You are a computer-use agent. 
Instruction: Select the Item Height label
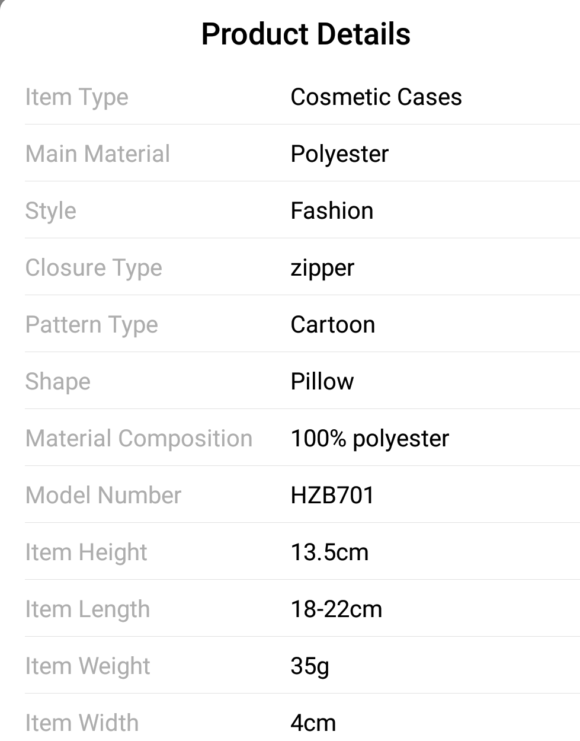86,552
